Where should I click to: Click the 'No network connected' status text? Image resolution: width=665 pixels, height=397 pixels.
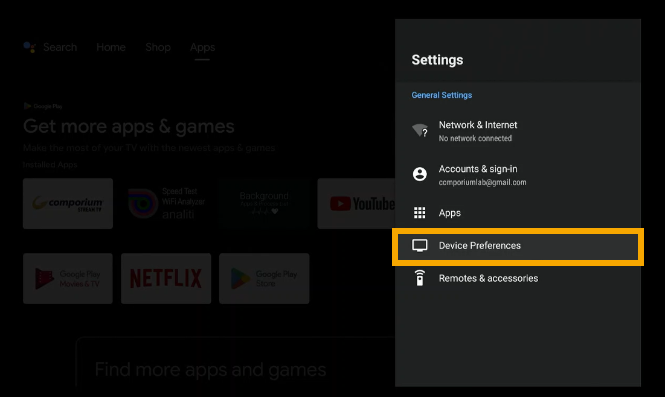[475, 139]
